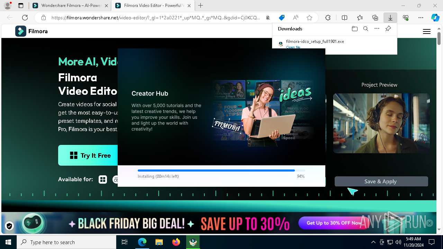
Task: Click the Filmora installer taskbar icon
Action: point(193,242)
